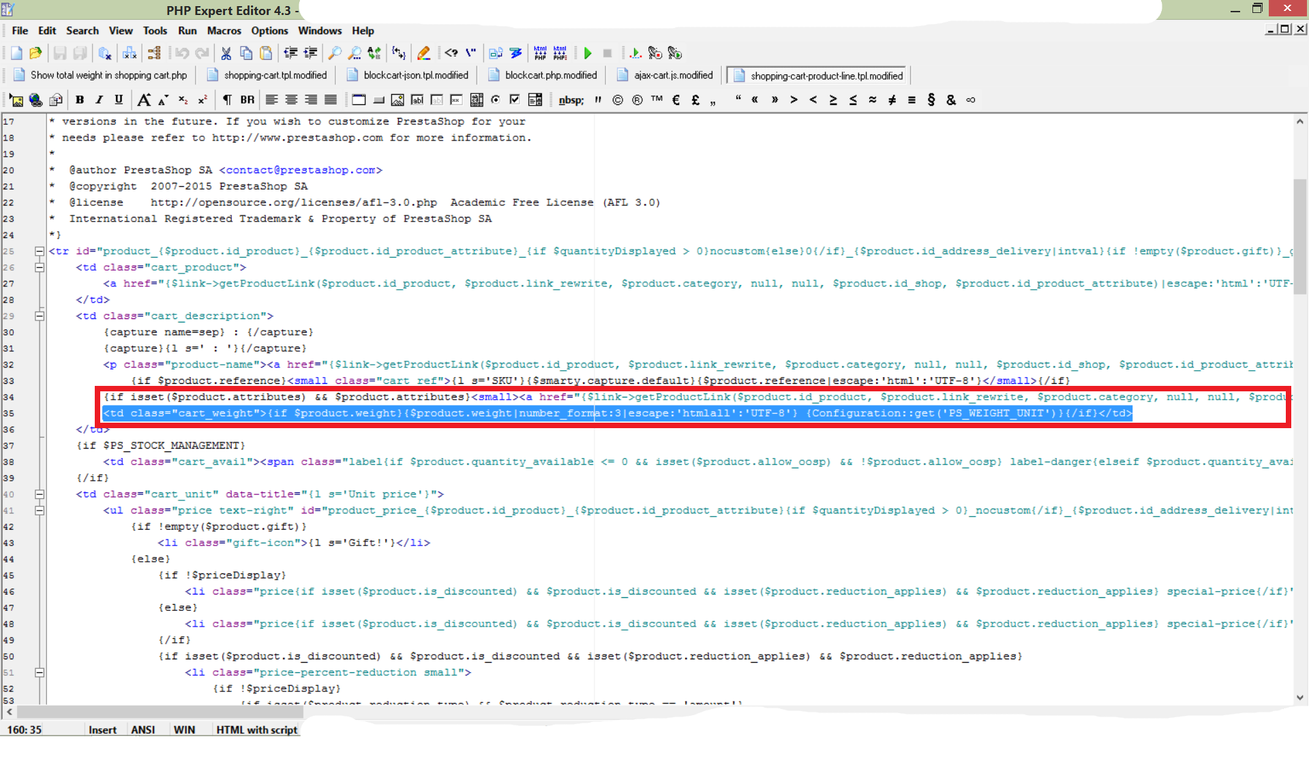Click the nbsp; insert button

(x=571, y=100)
